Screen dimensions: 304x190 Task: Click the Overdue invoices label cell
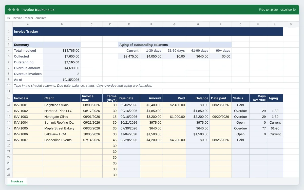coord(28,74)
